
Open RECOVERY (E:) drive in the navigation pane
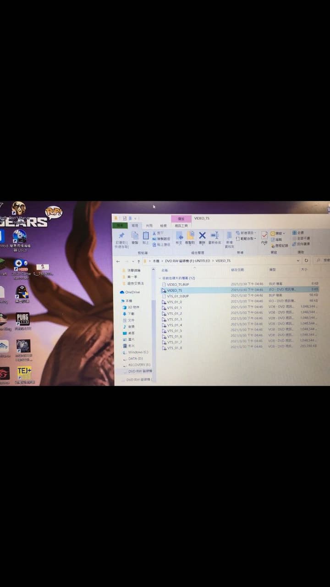point(137,365)
